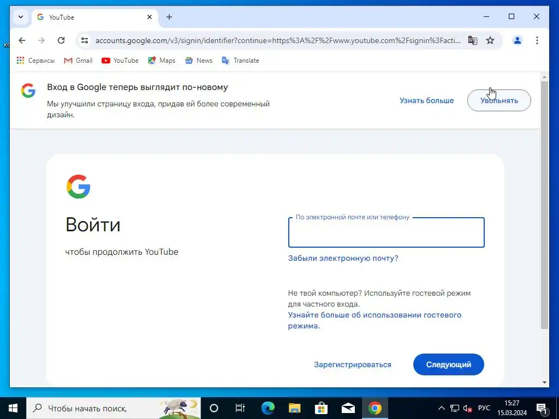Open notification center icon
The image size is (559, 419).
(541, 408)
